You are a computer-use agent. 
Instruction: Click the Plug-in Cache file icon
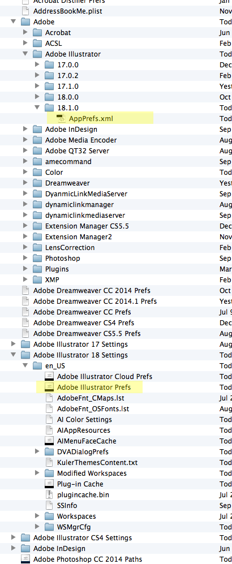(49, 484)
